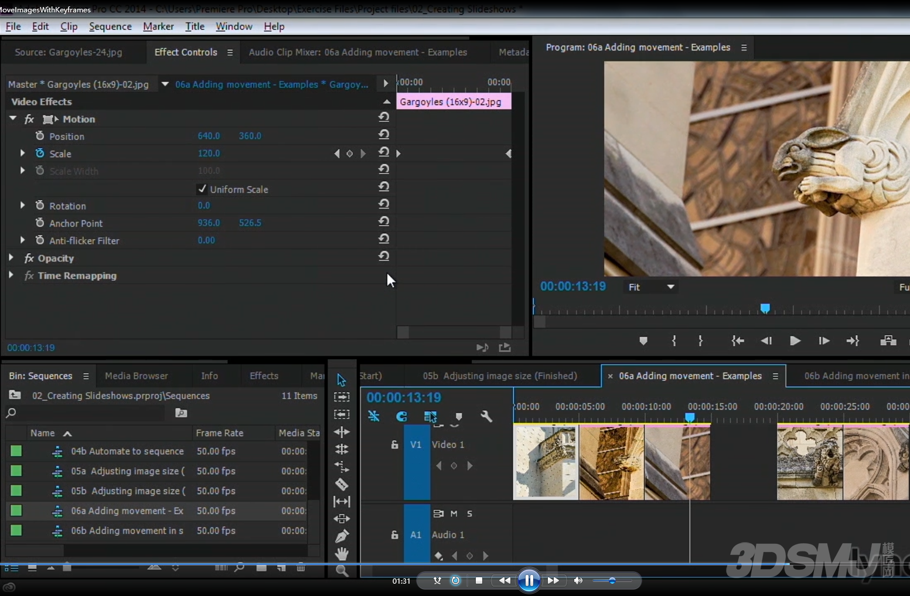Screen dimensions: 910x596
Task: Expand the Rotation property
Action: (22, 205)
